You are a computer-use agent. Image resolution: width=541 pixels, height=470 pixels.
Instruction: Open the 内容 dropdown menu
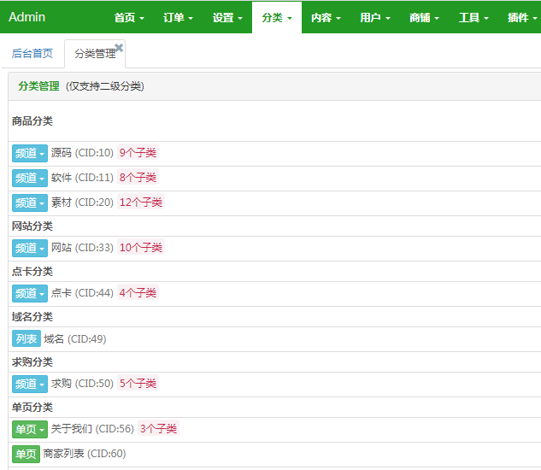point(326,17)
